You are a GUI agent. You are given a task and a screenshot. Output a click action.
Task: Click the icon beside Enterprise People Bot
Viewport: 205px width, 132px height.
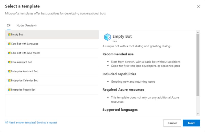(9, 90)
